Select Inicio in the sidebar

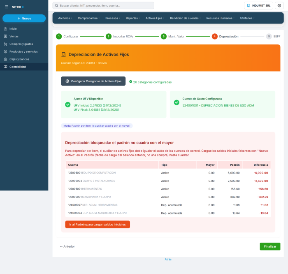(x=24, y=29)
